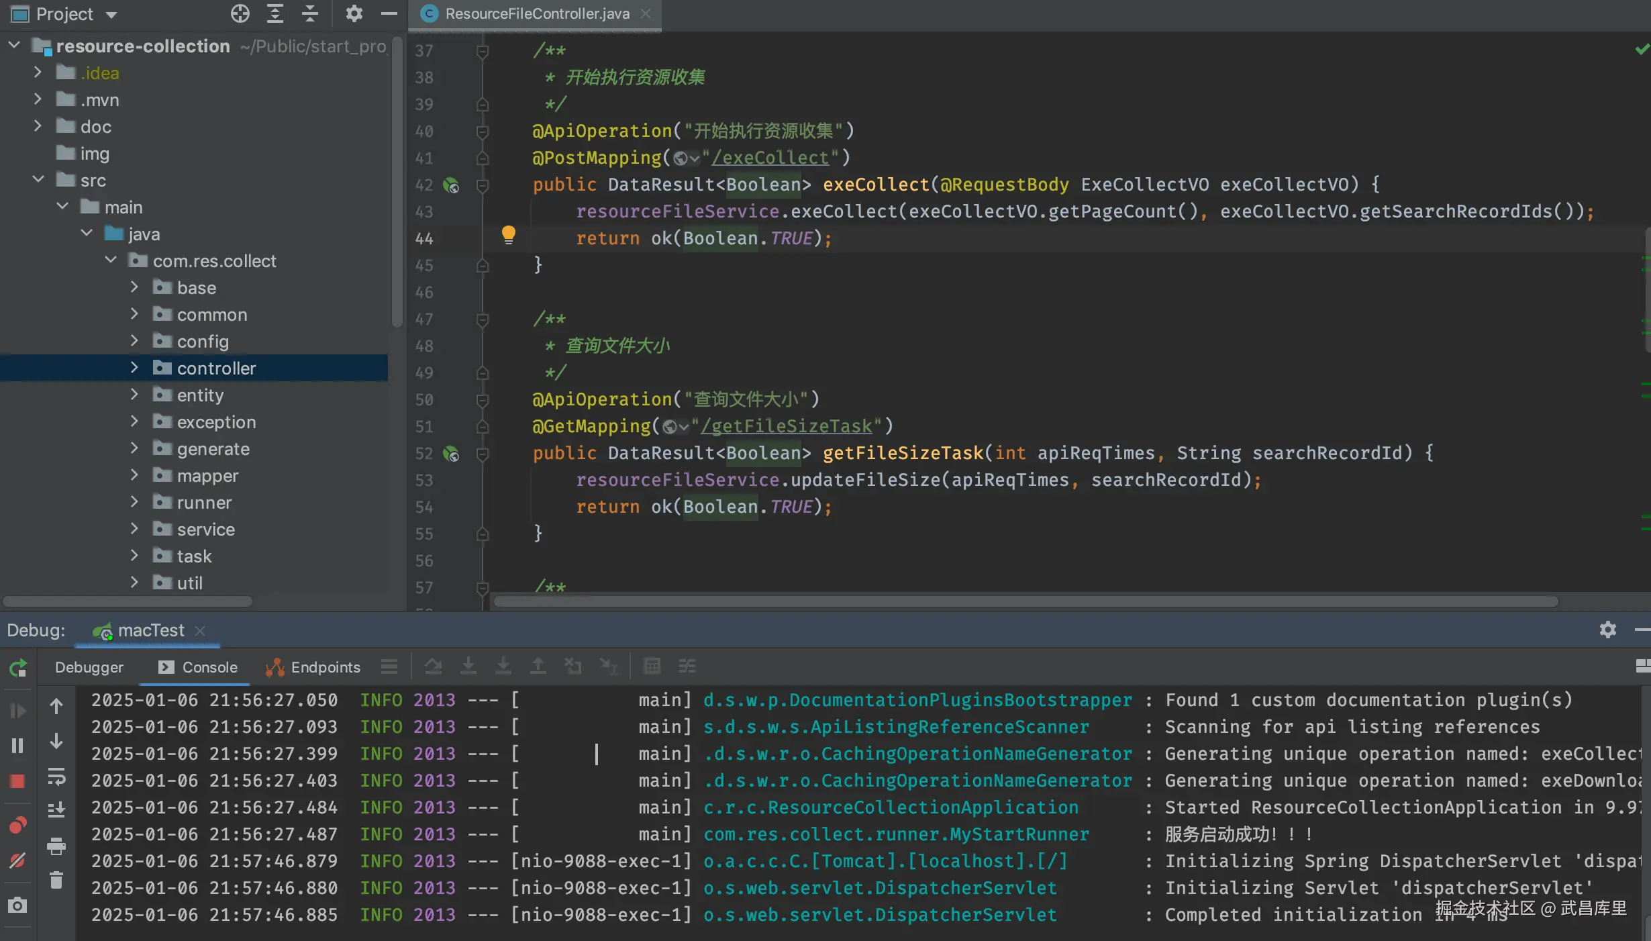
Task: Open View Breakpoints double red circles
Action: coord(17,825)
